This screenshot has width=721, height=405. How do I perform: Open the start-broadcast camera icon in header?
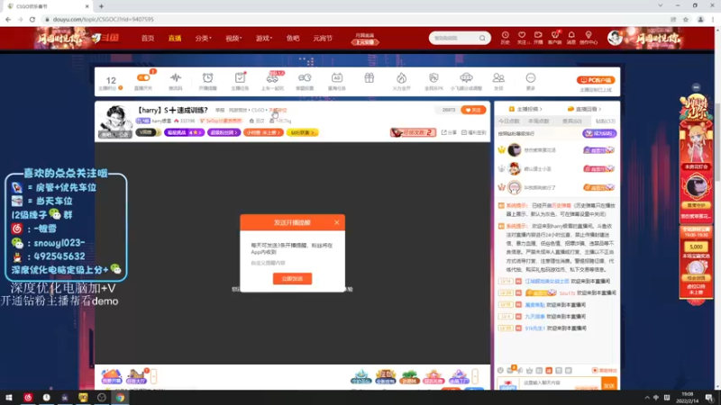coord(538,38)
